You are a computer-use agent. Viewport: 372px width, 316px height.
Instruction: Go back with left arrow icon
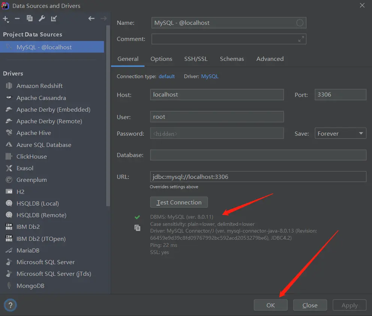(x=91, y=18)
